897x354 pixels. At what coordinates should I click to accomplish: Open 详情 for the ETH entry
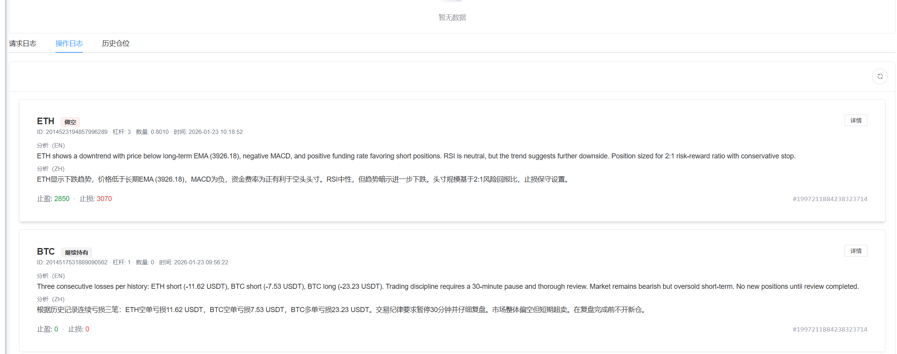[x=855, y=121]
